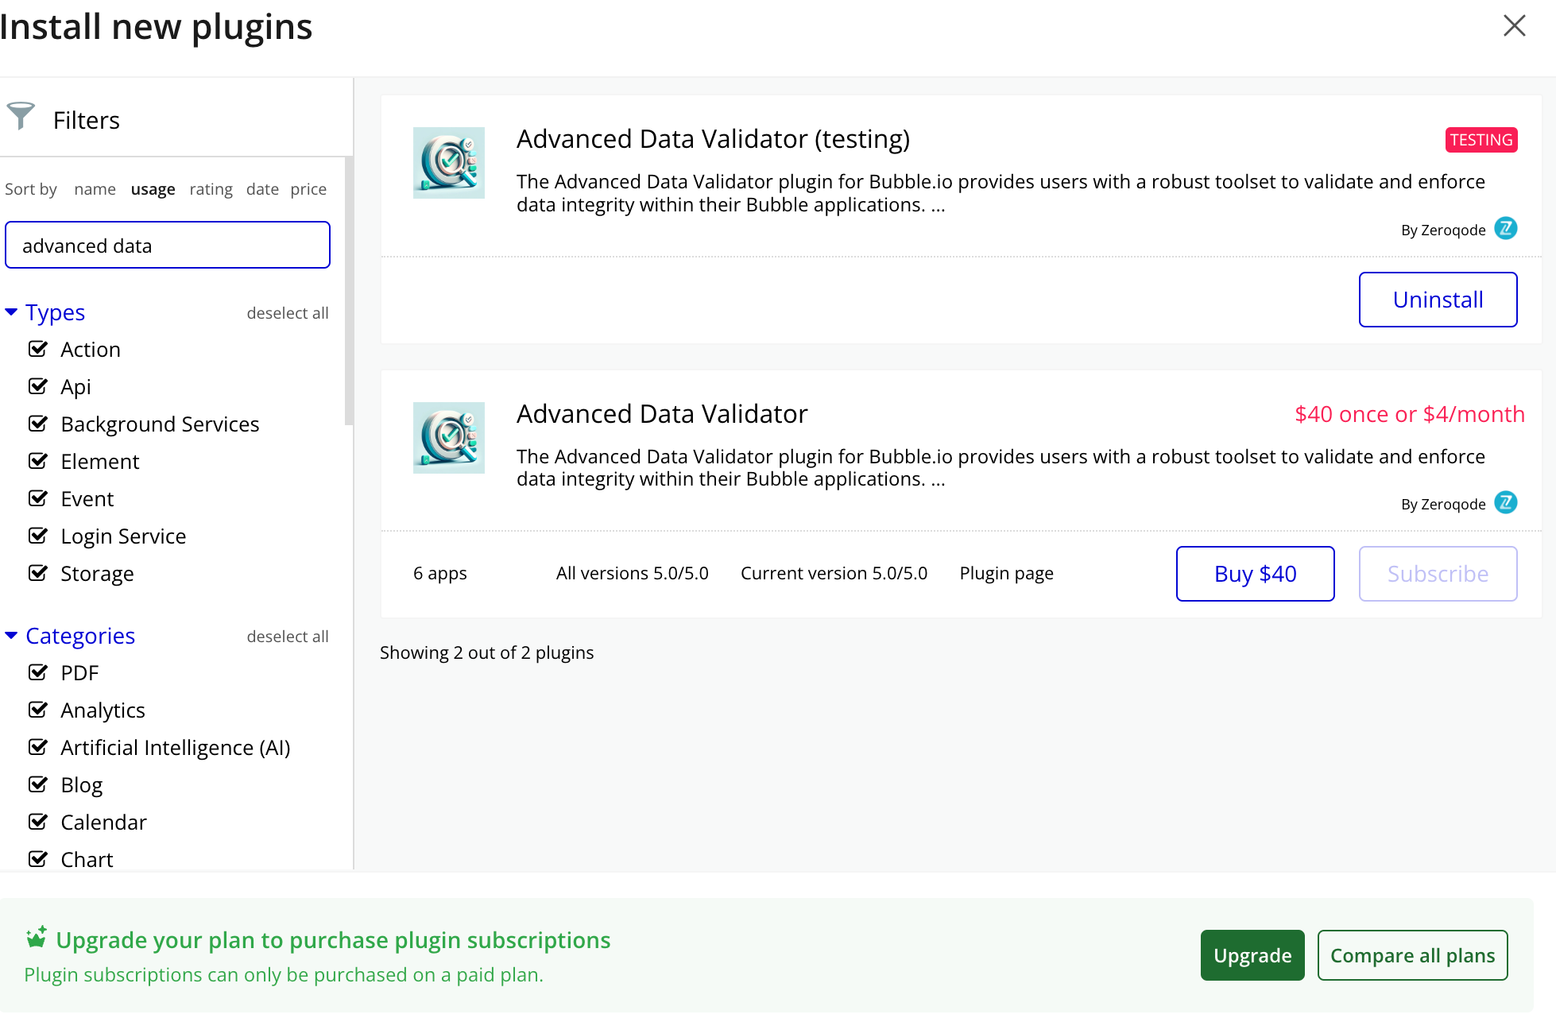Sort plugins by name
This screenshot has width=1556, height=1022.
point(95,189)
